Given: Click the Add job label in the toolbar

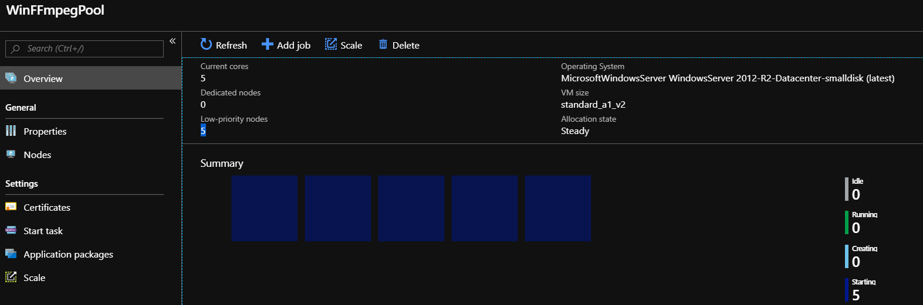Looking at the screenshot, I should (x=293, y=45).
